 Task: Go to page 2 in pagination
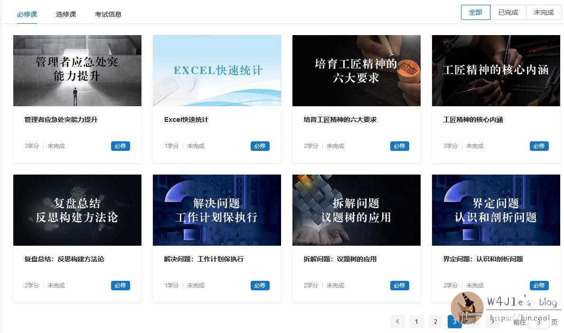pyautogui.click(x=435, y=322)
